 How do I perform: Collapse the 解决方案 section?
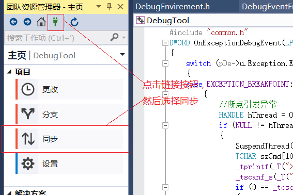[x=9, y=193]
